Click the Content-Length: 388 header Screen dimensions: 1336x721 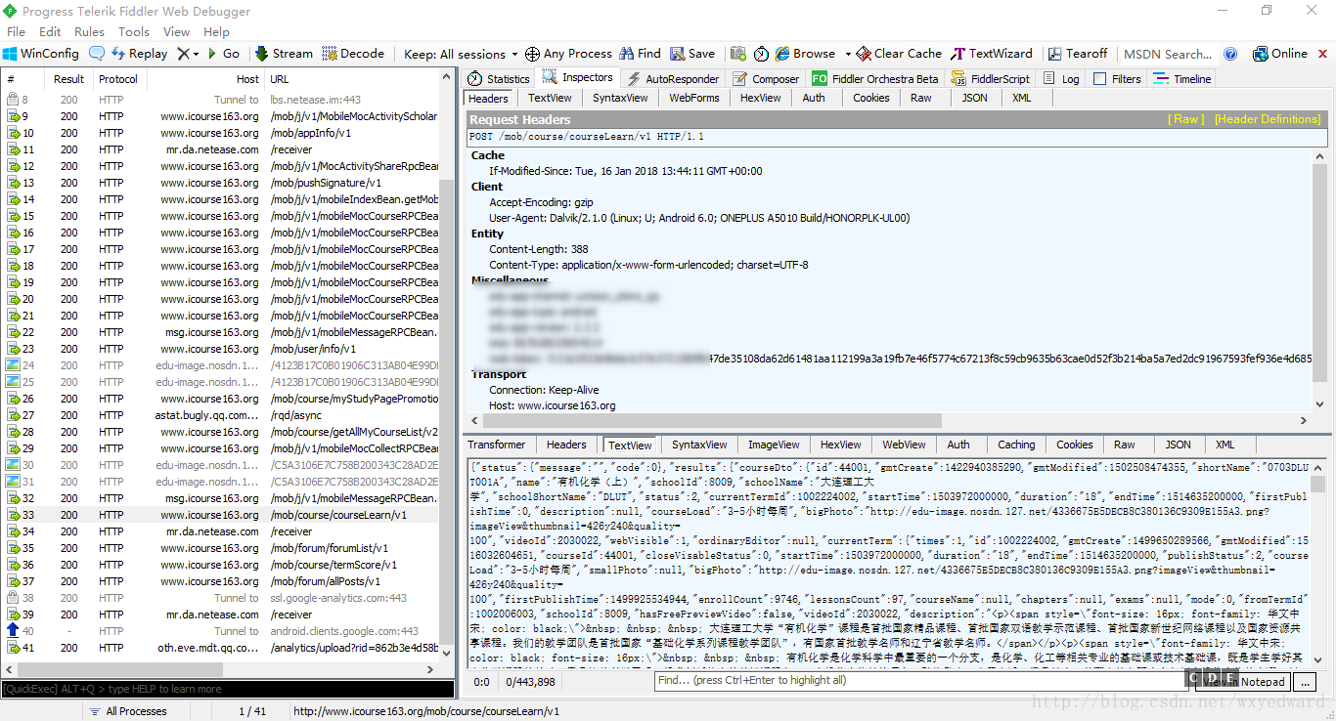coord(539,249)
